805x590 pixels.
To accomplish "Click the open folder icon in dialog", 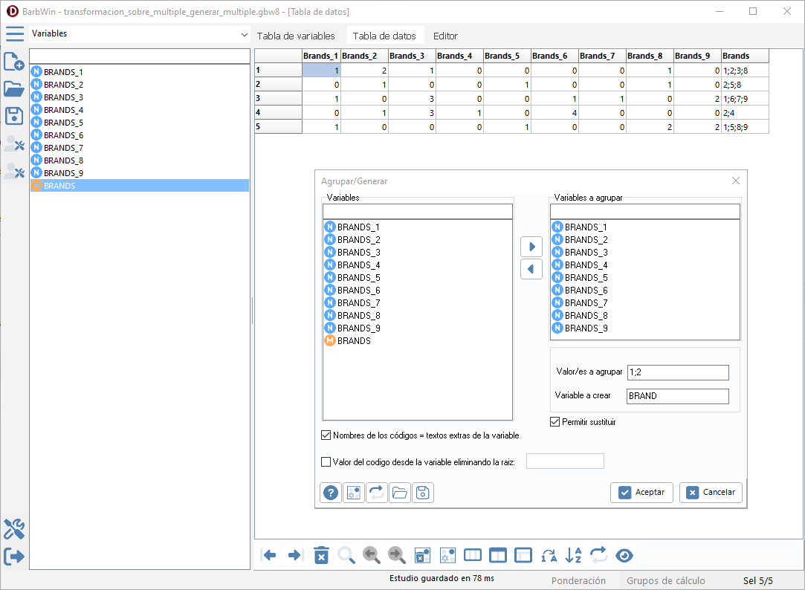I will click(400, 493).
